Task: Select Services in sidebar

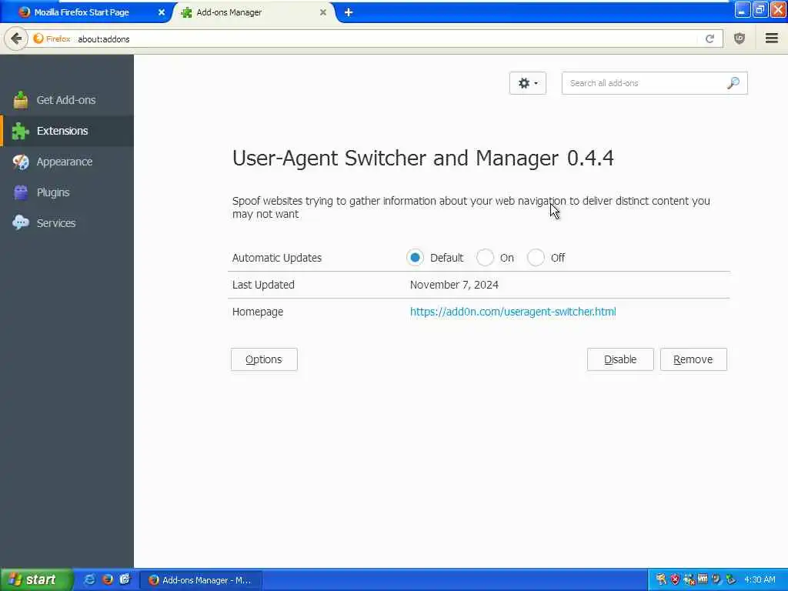Action: (67, 222)
